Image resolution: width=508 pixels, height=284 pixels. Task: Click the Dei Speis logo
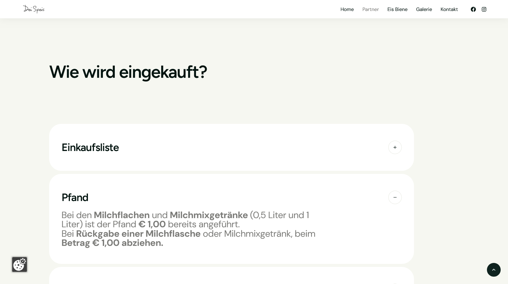pos(34,9)
